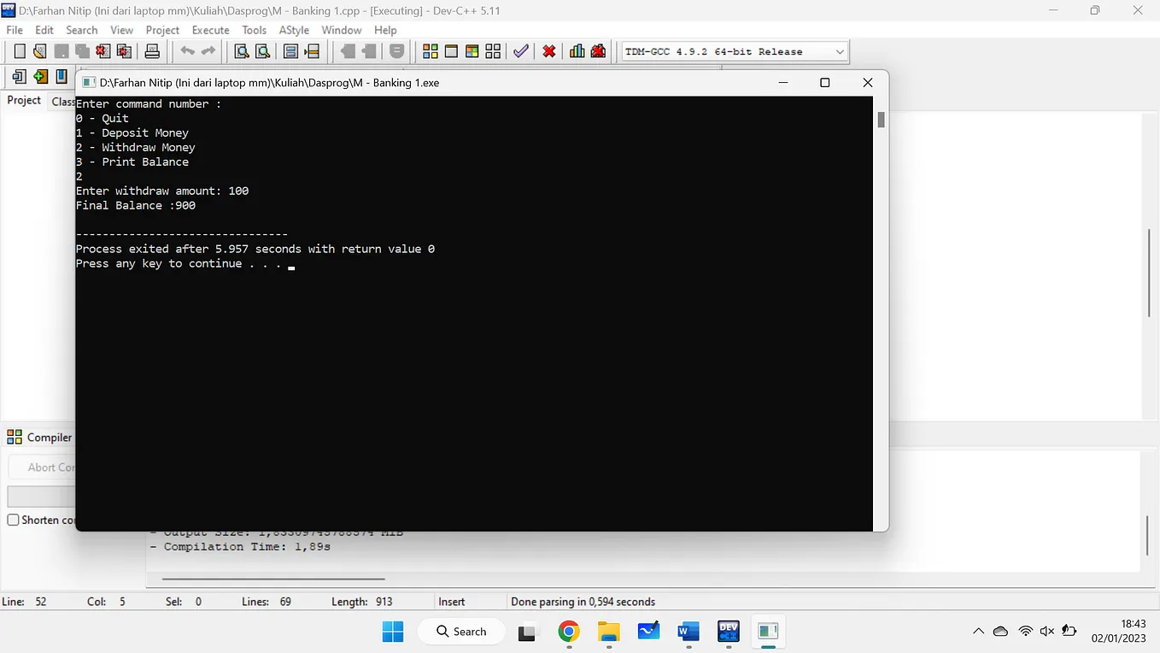
Task: Click the Save All toolbar icon
Action: (82, 51)
